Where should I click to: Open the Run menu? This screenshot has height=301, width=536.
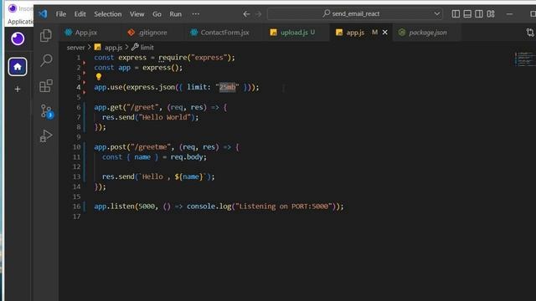tap(175, 14)
